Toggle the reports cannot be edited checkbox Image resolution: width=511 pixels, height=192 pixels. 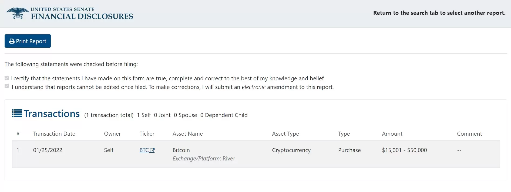click(x=7, y=86)
